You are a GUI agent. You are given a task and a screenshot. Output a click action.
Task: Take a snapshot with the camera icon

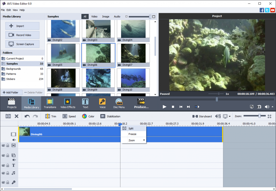point(259,107)
